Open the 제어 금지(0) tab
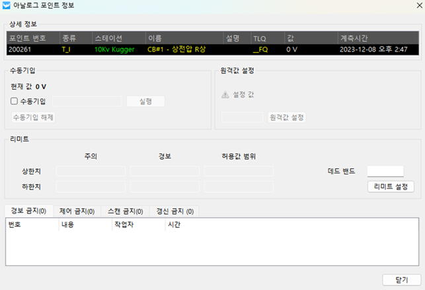Screen dimensions: 425x290 (76, 211)
